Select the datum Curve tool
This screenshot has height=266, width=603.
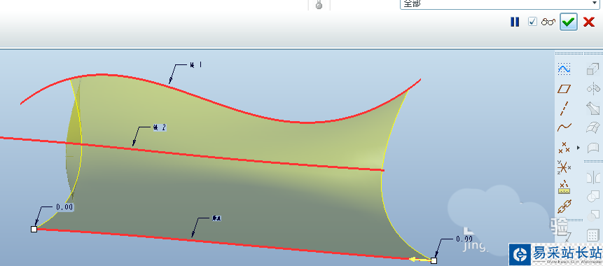coord(564,127)
